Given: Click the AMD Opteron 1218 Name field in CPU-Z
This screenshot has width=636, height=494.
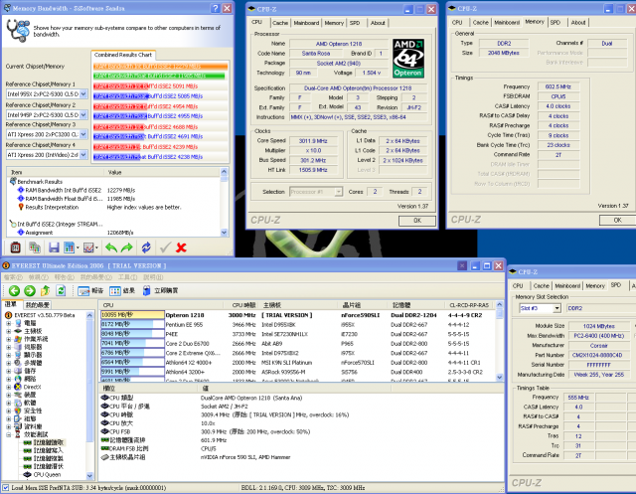Looking at the screenshot, I should tap(339, 44).
